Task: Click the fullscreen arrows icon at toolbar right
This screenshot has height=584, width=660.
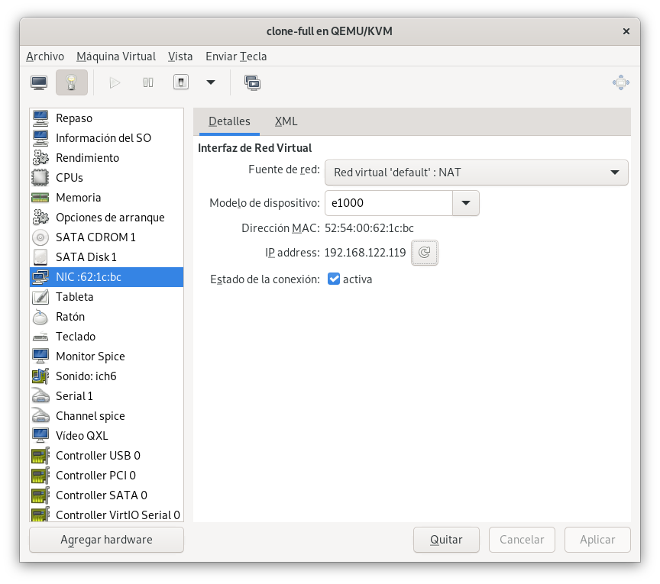Action: (620, 82)
